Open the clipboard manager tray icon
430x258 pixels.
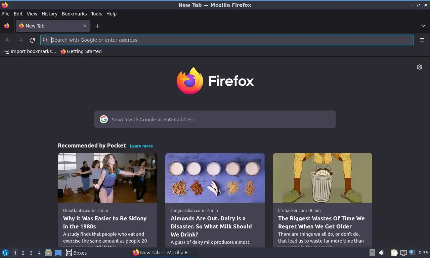[x=394, y=253]
